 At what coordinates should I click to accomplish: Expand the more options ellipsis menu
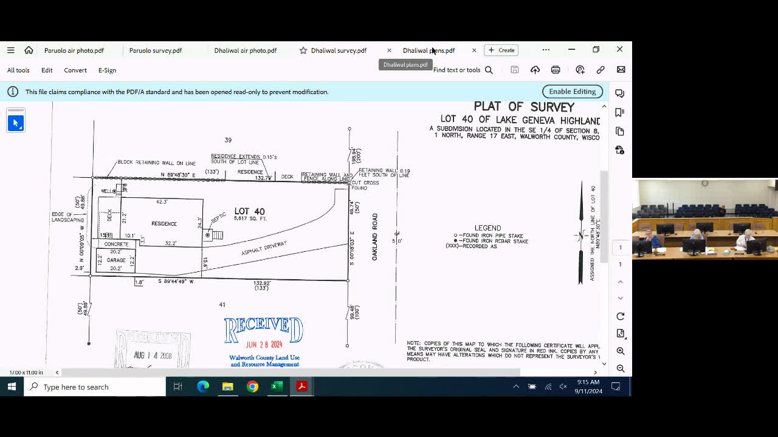point(546,50)
